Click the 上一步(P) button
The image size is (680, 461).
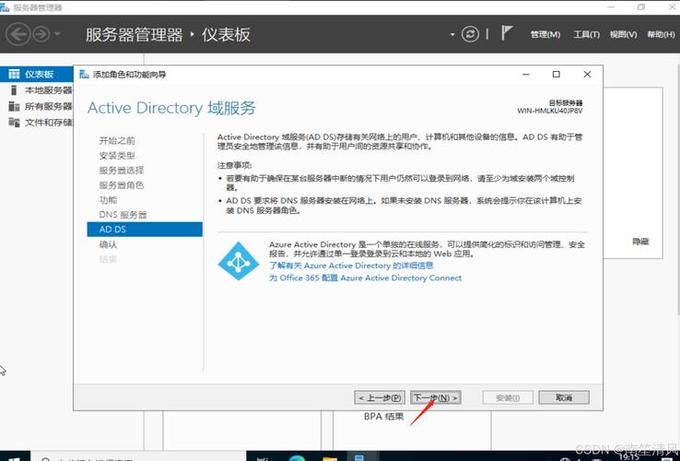tap(380, 397)
